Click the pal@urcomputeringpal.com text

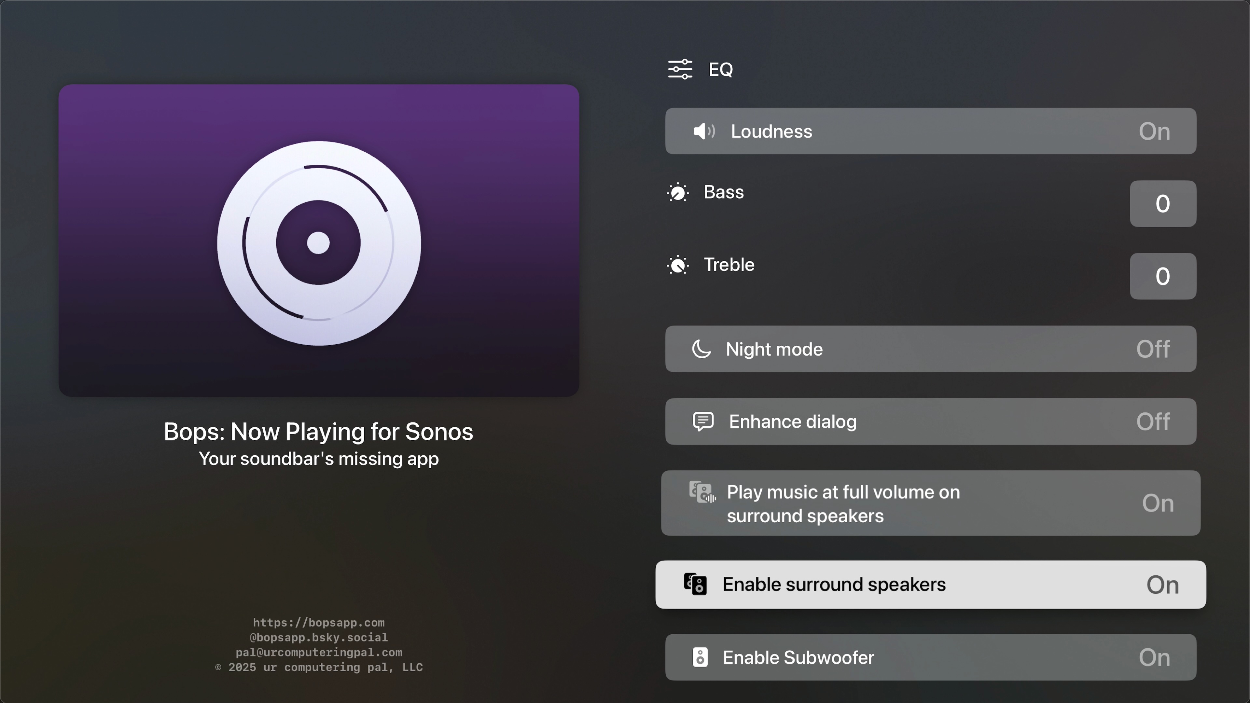[x=319, y=652]
